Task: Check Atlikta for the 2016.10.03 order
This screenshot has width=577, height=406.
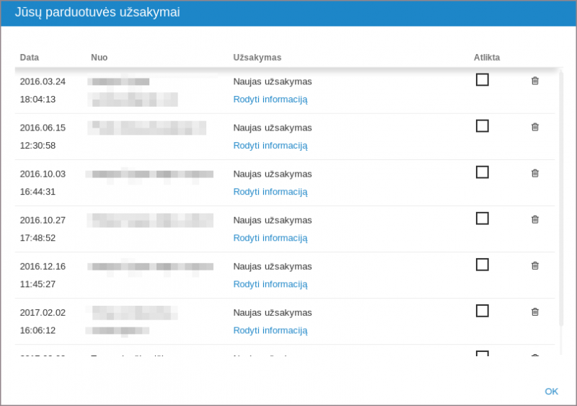Action: [483, 172]
